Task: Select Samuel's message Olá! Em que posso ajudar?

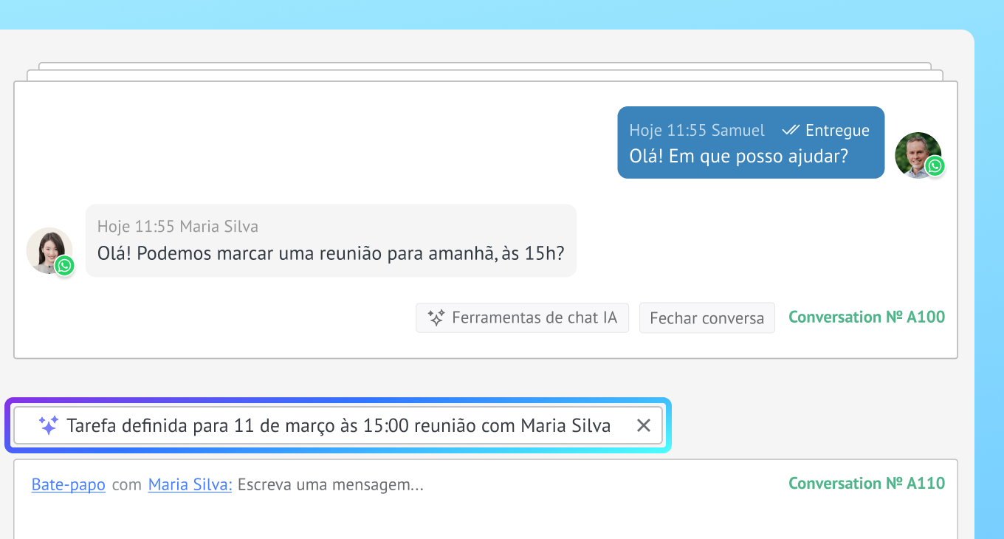Action: (x=738, y=157)
